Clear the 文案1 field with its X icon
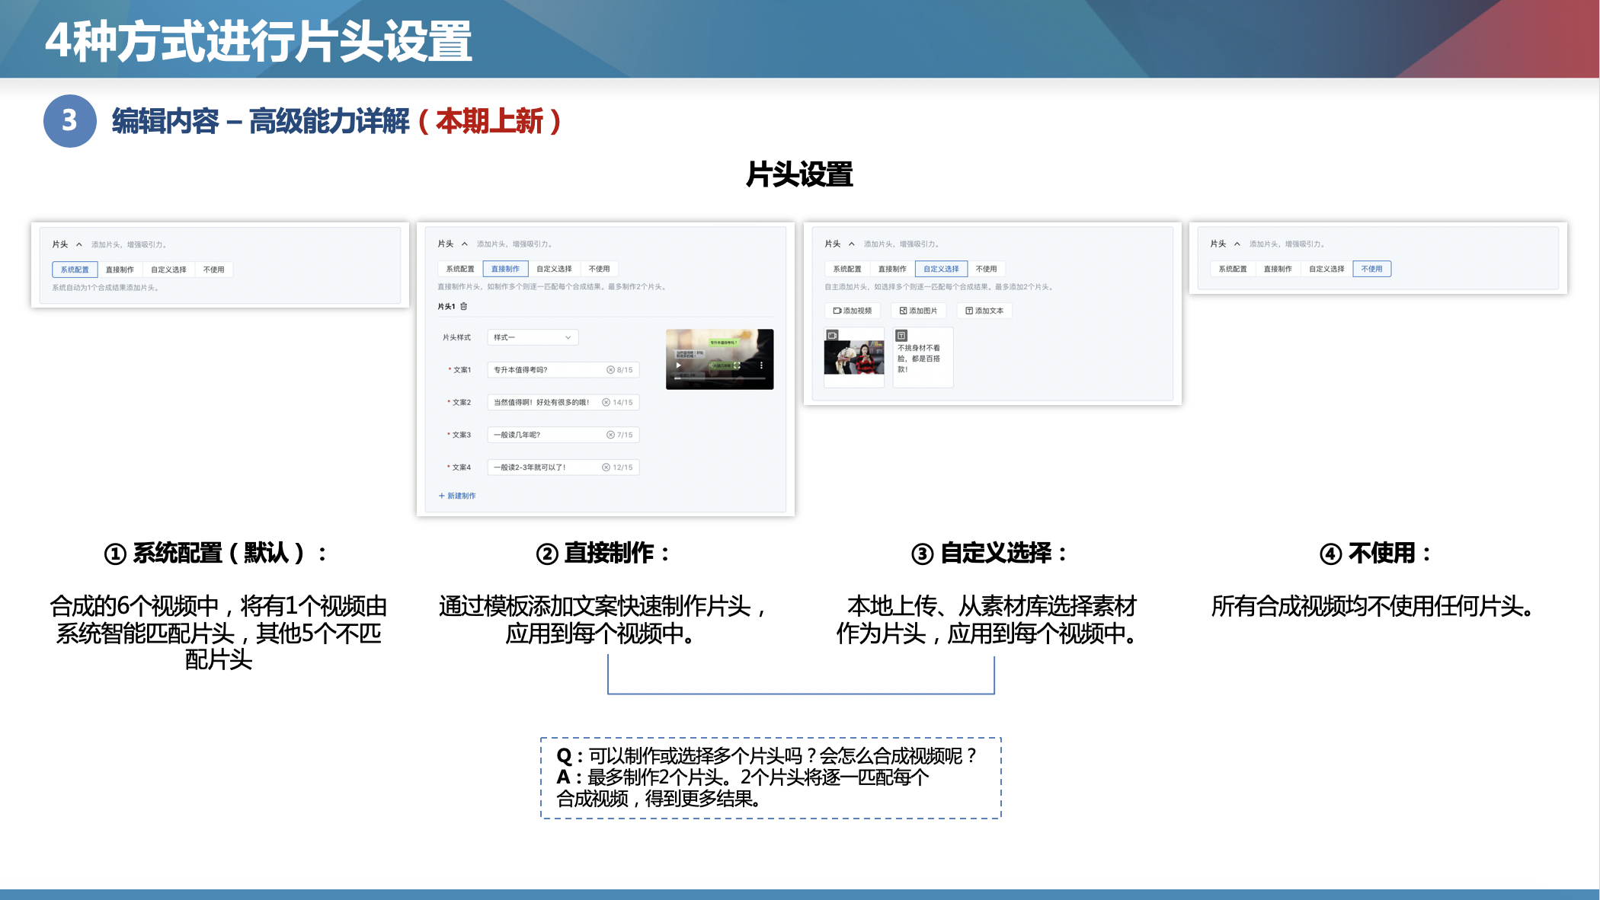The width and height of the screenshot is (1600, 900). tap(610, 370)
